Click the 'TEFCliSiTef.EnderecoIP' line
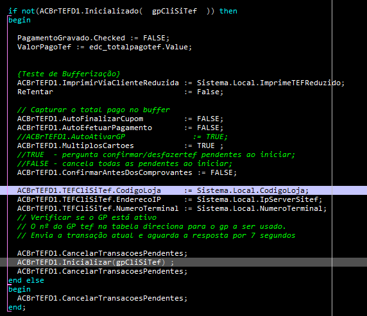 169,199
